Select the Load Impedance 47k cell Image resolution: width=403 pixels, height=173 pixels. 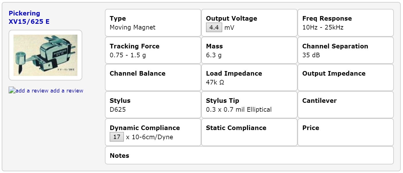[249, 78]
